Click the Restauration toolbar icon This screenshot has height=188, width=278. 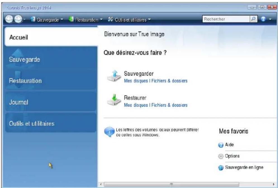pyautogui.click(x=71, y=19)
